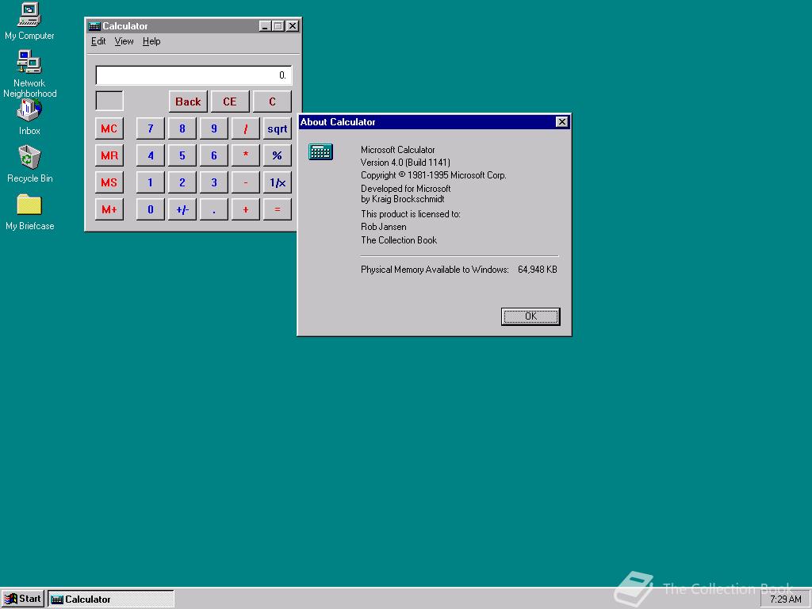Image resolution: width=812 pixels, height=609 pixels.
Task: Click the equals (=) key
Action: pyautogui.click(x=277, y=209)
